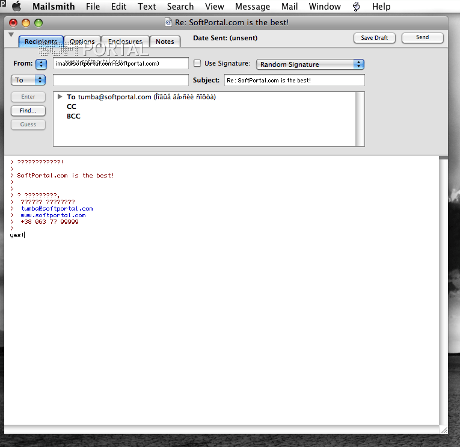Open the File menu
Image resolution: width=460 pixels, height=447 pixels.
coord(93,7)
